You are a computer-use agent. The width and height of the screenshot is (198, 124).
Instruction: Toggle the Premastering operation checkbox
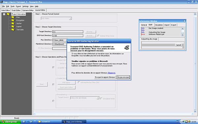[53, 101]
